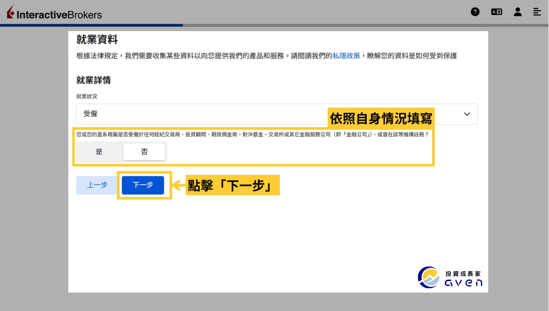This screenshot has height=311, width=549.
Task: Open the language selection icon
Action: pos(497,12)
